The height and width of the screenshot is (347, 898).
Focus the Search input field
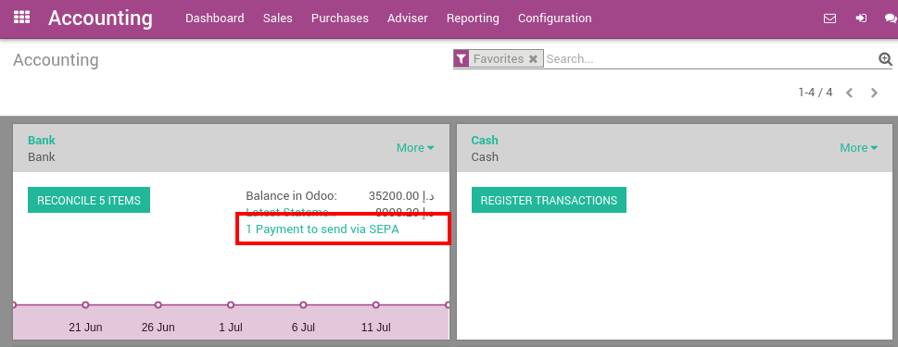(x=710, y=59)
